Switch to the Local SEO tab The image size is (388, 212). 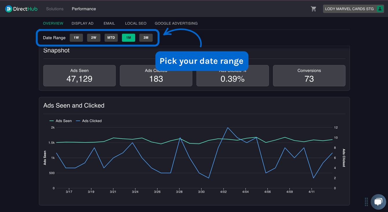pos(136,23)
